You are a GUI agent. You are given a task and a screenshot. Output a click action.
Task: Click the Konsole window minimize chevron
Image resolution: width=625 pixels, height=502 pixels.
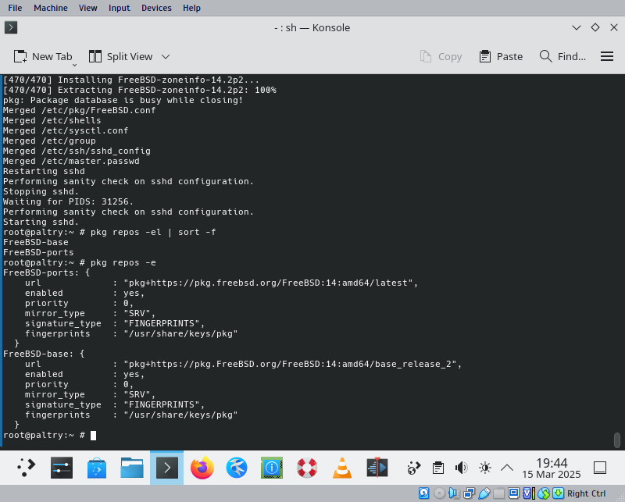click(x=577, y=27)
